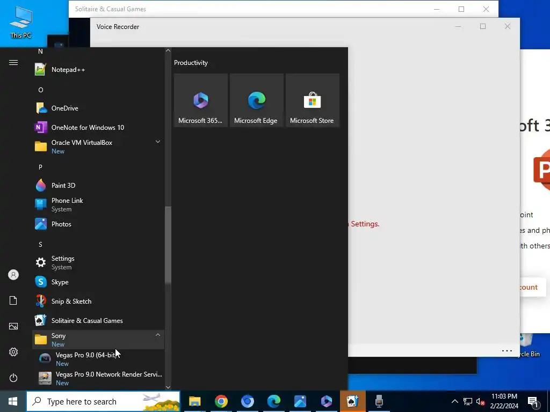Open Photos from the taskbar

point(300,401)
